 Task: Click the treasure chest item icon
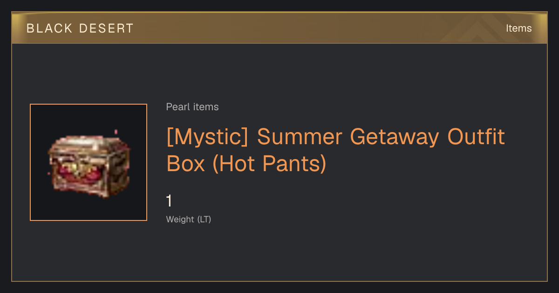[x=89, y=165]
